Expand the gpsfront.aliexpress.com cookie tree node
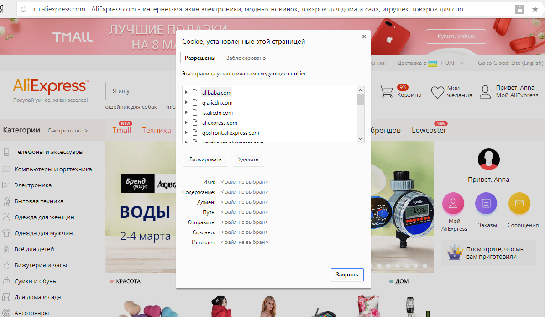The height and width of the screenshot is (317, 545). [x=186, y=132]
